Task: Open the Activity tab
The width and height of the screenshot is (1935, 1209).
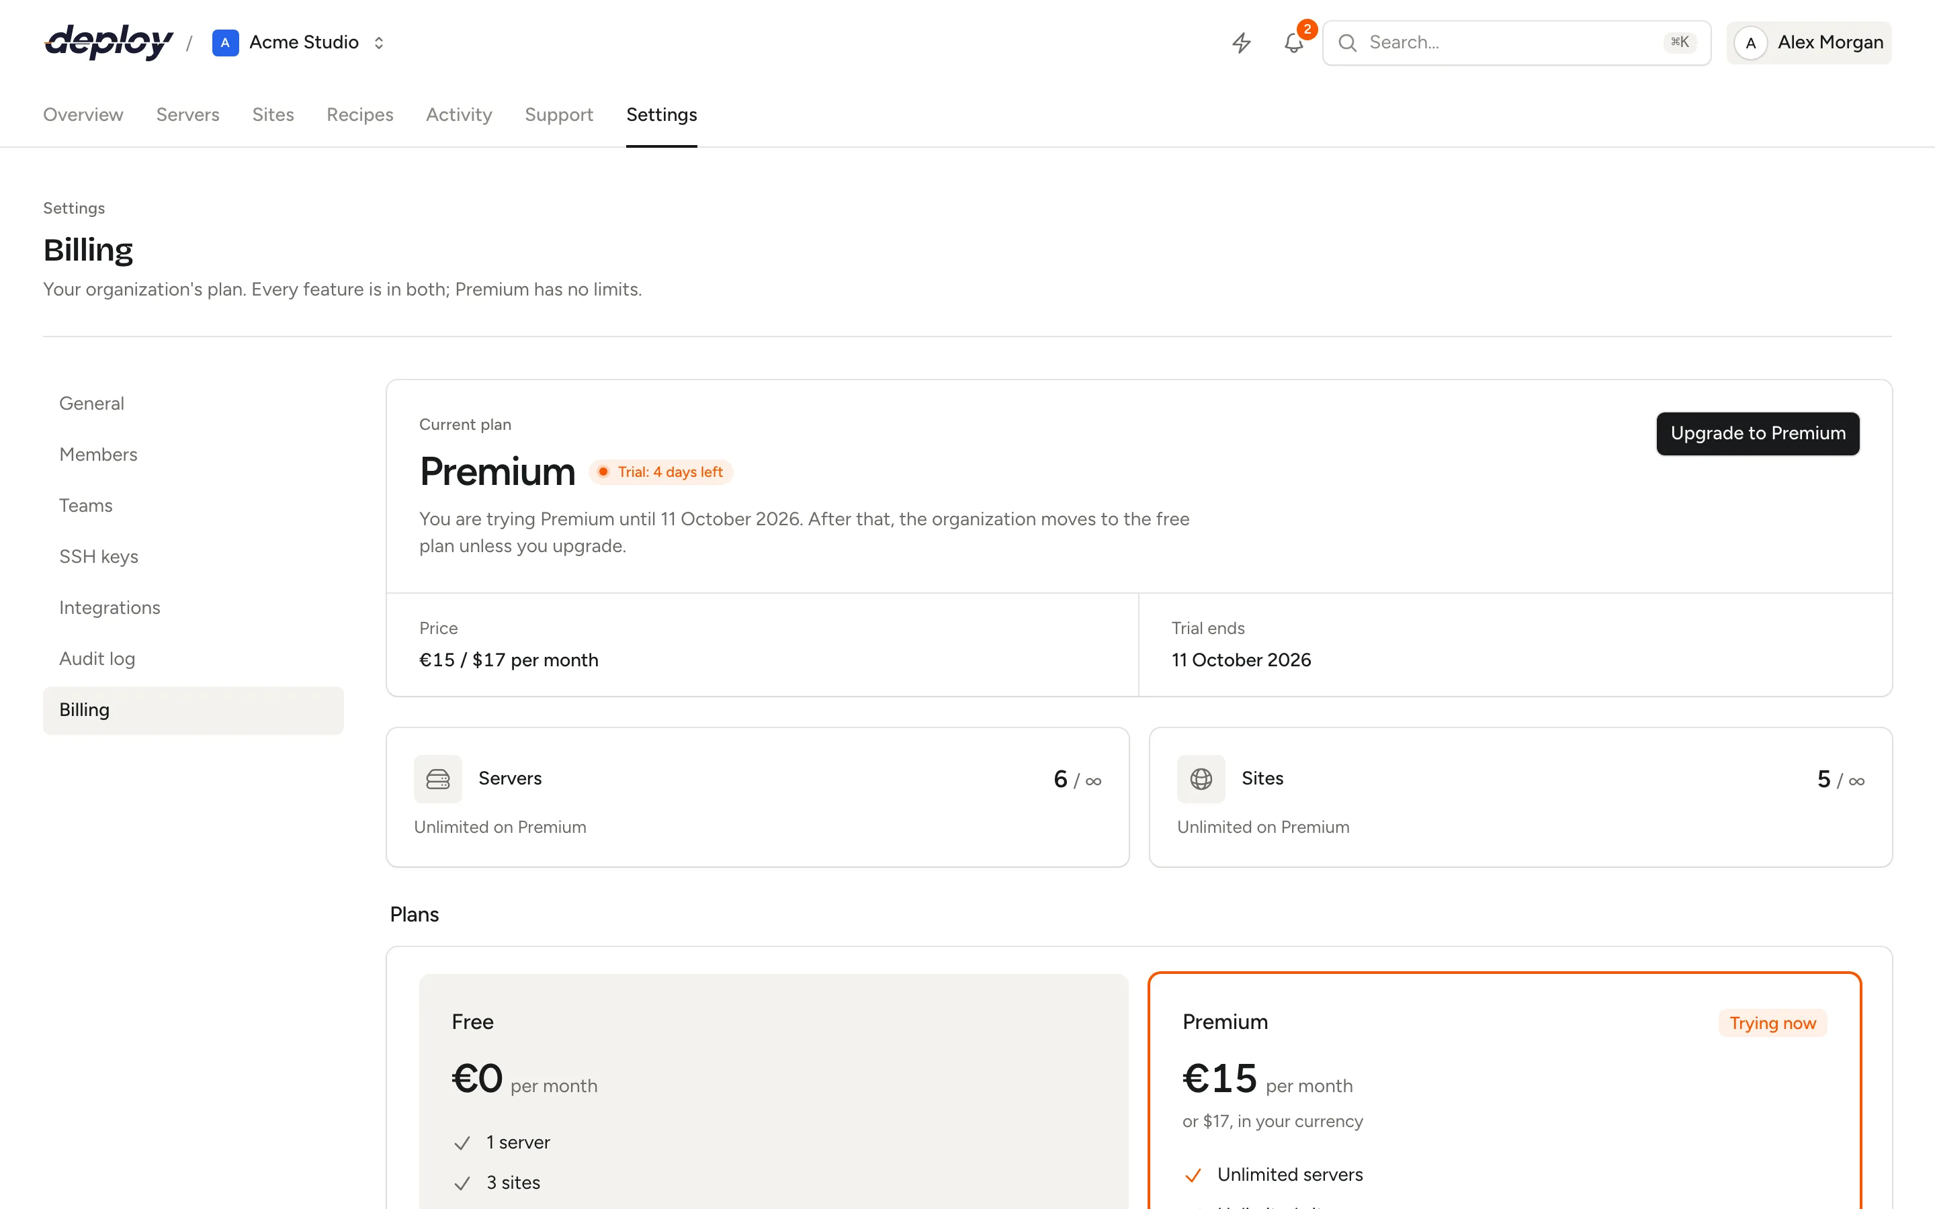Action: (459, 114)
